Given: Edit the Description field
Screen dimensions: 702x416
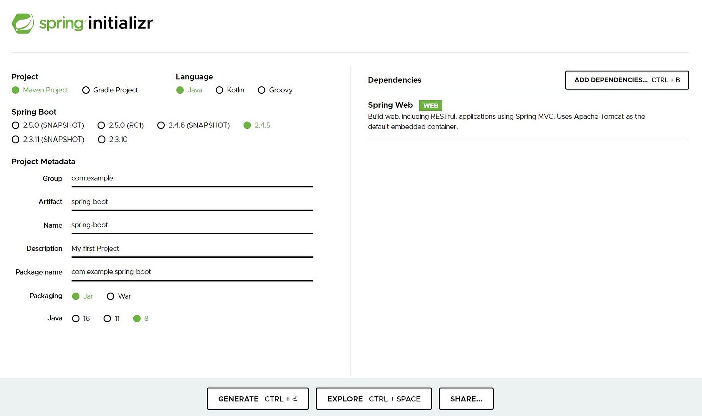Looking at the screenshot, I should [192, 249].
